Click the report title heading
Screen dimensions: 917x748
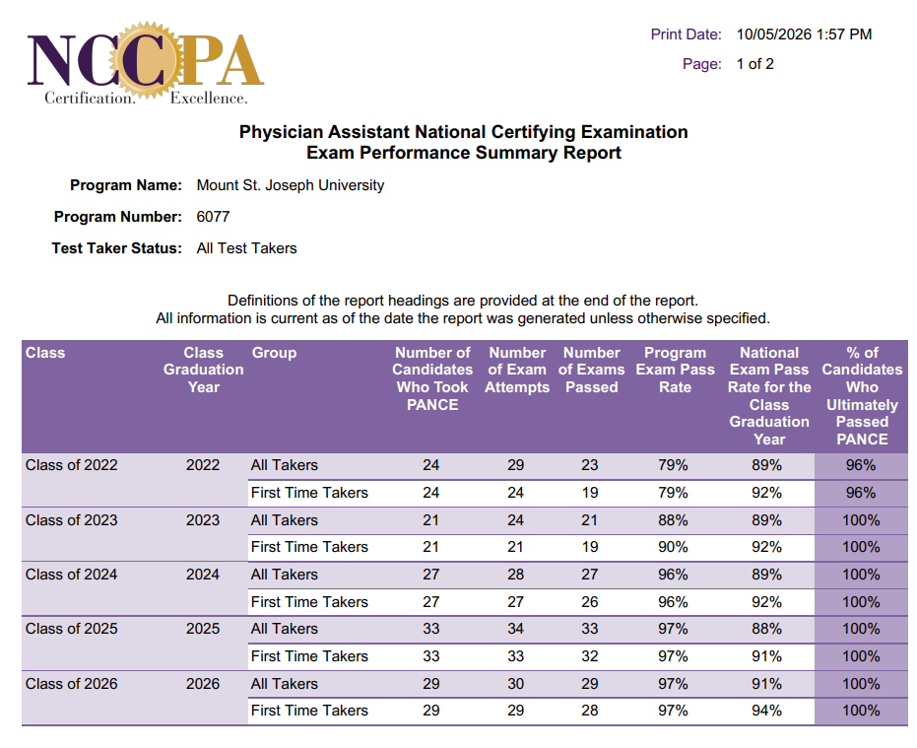click(463, 142)
